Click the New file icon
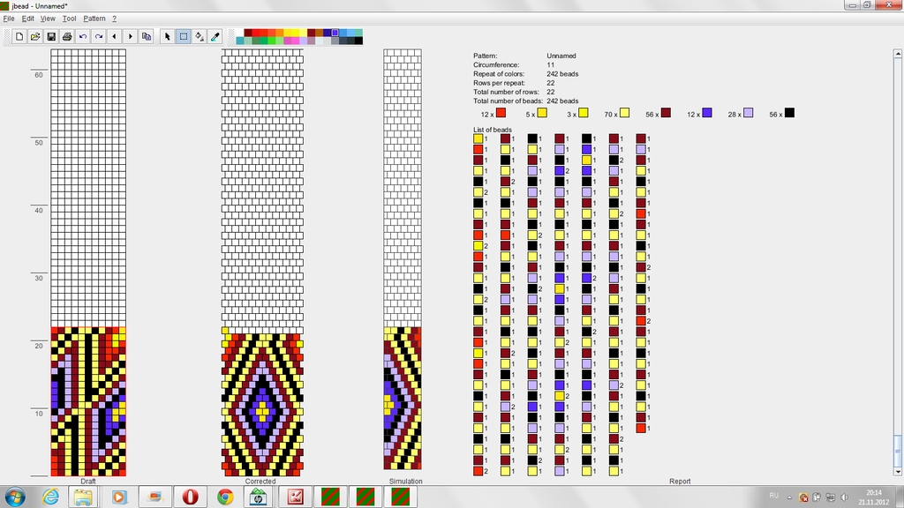 (19, 37)
